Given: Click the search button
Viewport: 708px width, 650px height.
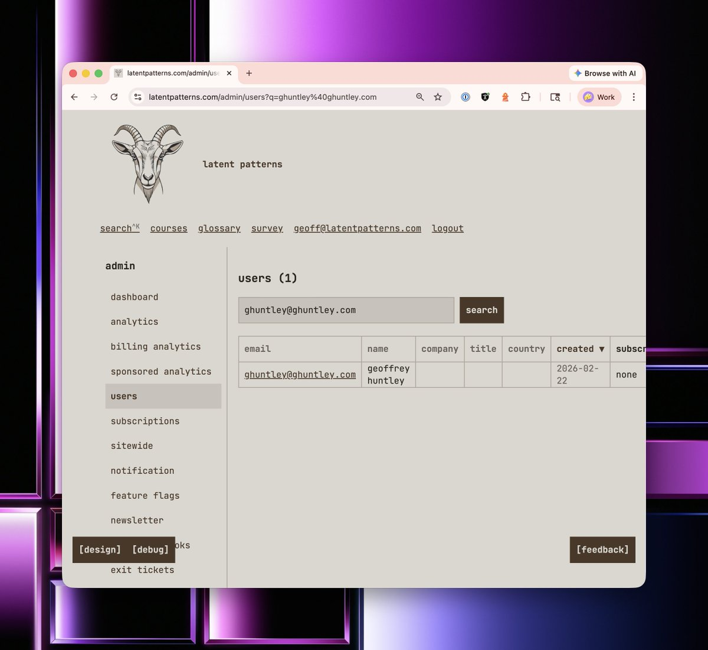Looking at the screenshot, I should 481,310.
